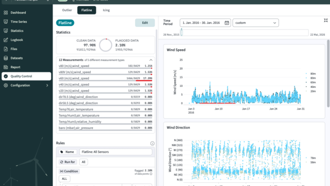Click the Edit button
Screen dimensions: 330x186
point(145,23)
